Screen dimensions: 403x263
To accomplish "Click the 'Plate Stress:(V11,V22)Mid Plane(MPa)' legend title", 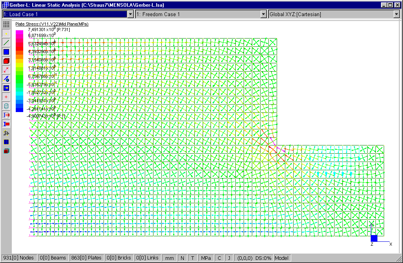I will tap(52, 24).
